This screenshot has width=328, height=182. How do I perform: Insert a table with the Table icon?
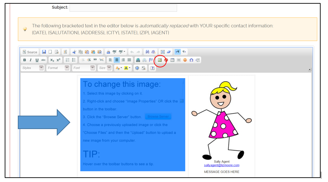click(172, 60)
